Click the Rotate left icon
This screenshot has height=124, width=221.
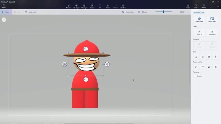click(196, 67)
